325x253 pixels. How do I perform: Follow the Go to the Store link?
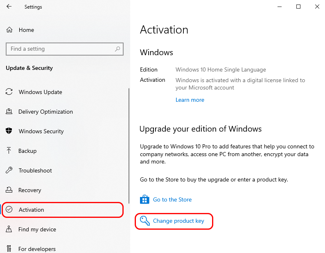tap(172, 199)
